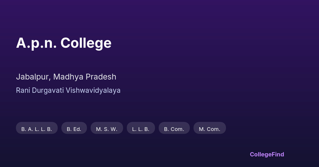Click the Find part of CollegeFind logo
The image size is (319, 167).
278,155
